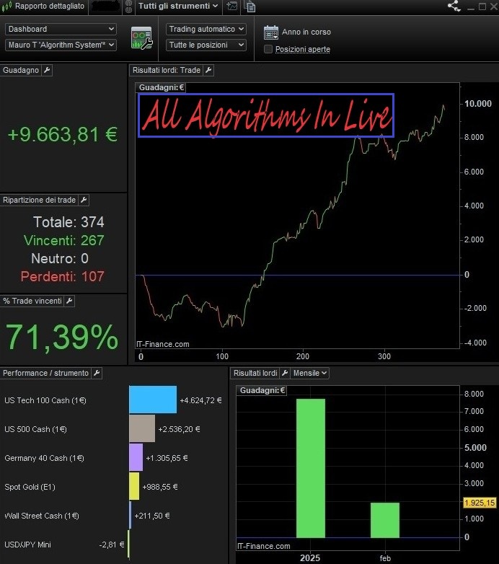
Task: Click the Wall Street Cash (1€) label
Action: 42,516
